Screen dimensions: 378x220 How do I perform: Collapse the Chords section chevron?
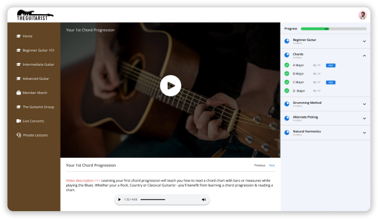click(x=364, y=56)
